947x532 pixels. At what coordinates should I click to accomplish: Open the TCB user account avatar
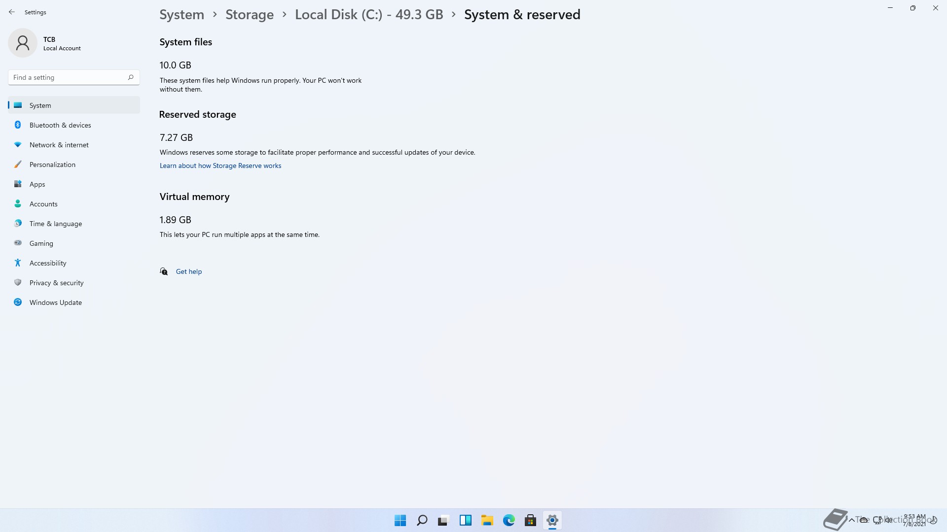pyautogui.click(x=23, y=43)
